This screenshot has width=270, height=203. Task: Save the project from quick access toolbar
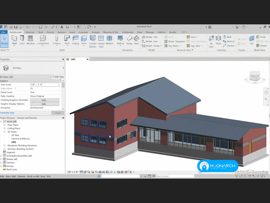click(16, 27)
